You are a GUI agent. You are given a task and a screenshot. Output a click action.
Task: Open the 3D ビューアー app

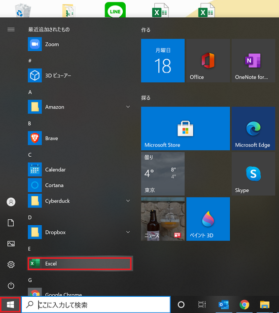(x=80, y=75)
